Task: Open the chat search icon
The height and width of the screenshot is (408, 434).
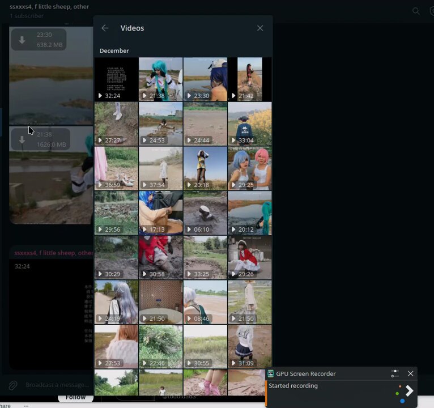Action: coord(416,11)
